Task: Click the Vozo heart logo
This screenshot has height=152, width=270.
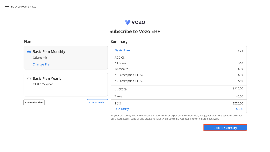Action: (x=128, y=22)
